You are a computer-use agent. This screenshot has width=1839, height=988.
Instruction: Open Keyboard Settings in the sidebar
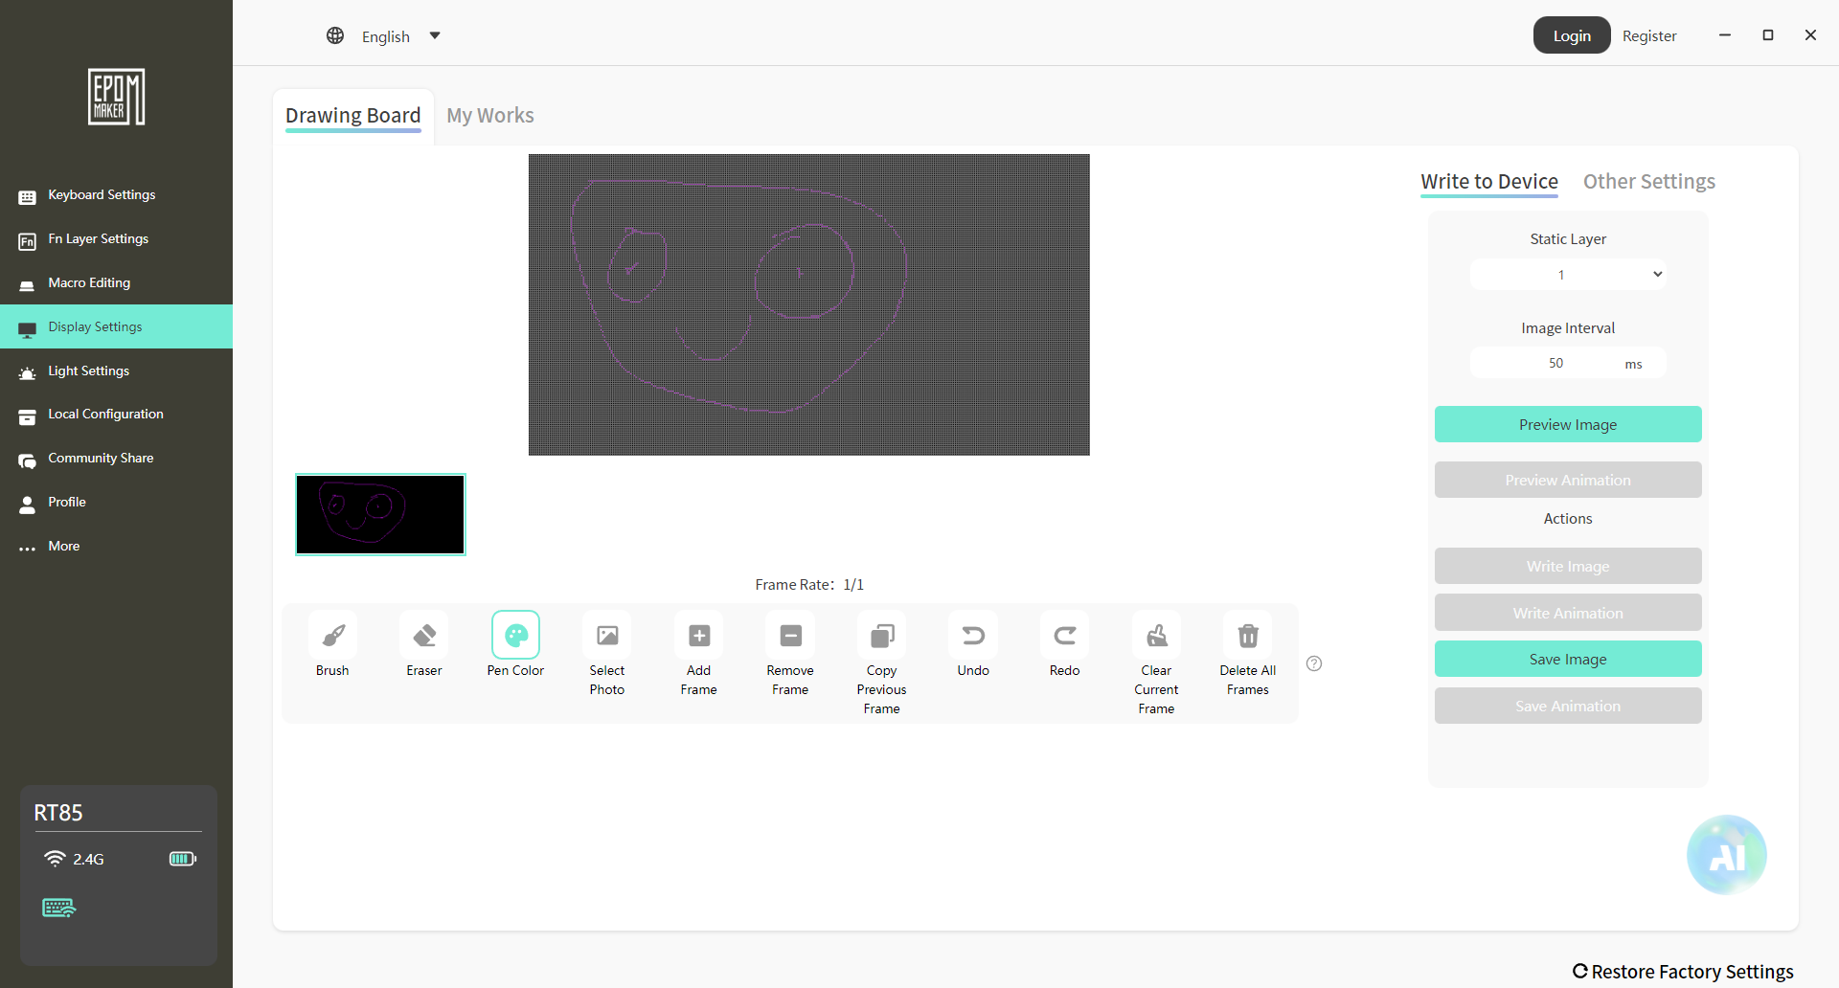pyautogui.click(x=116, y=195)
